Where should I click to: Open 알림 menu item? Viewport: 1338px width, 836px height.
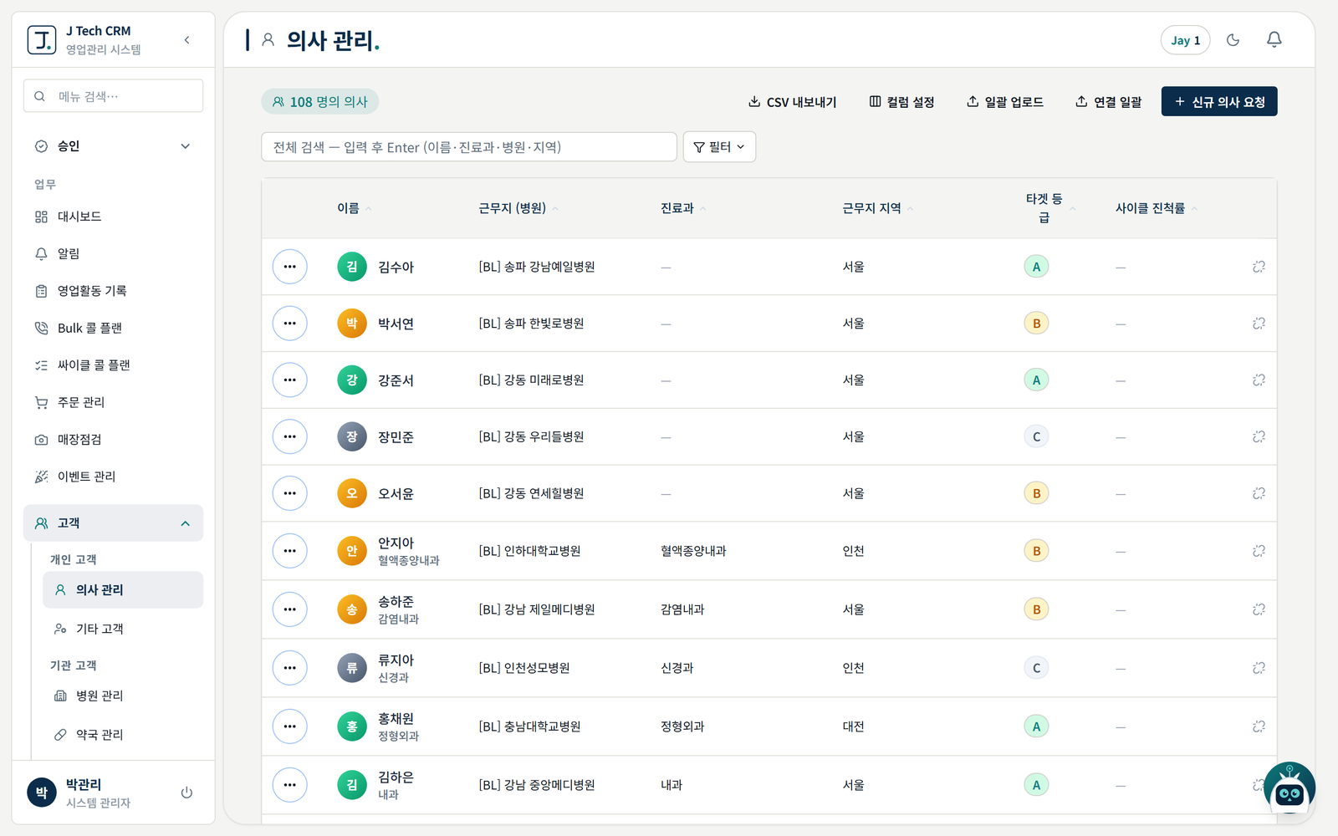tap(113, 253)
